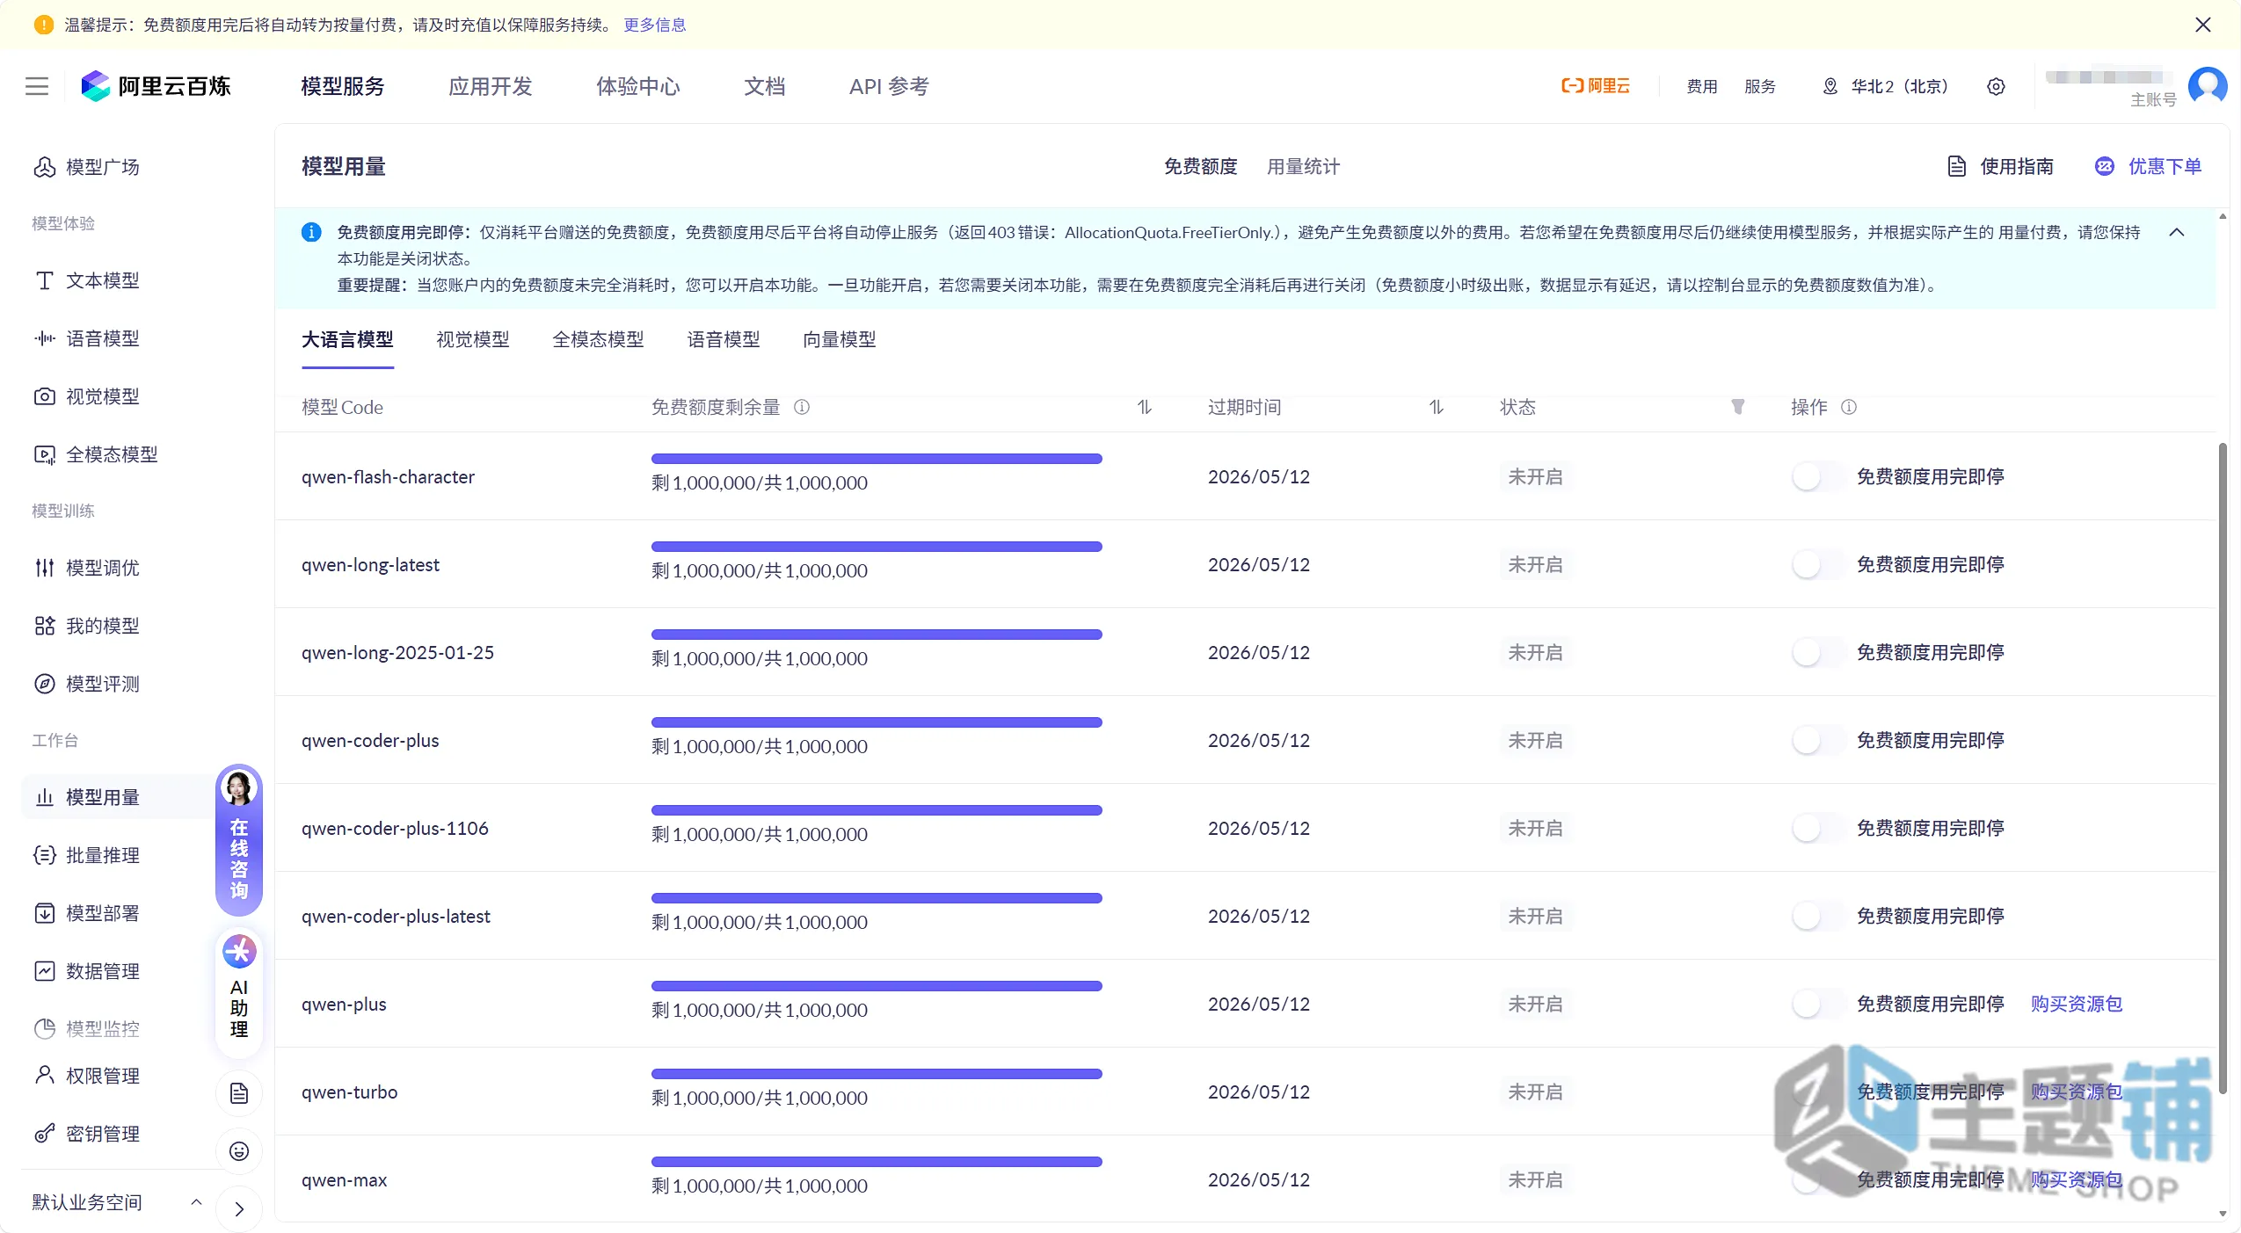This screenshot has height=1233, width=2241.
Task: Close the yellow 温馨提示 notice bar
Action: [2203, 25]
